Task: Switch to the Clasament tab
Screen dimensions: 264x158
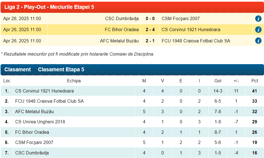Action: click(x=18, y=70)
